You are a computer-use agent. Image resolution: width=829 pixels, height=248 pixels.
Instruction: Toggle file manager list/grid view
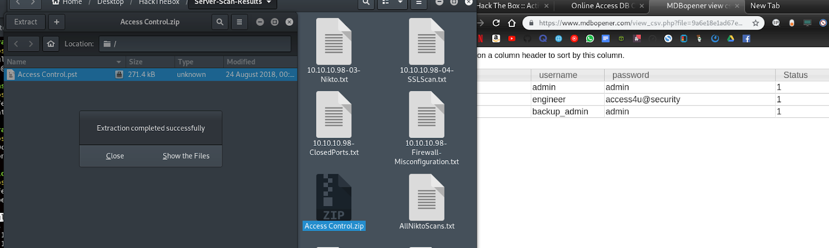(385, 3)
